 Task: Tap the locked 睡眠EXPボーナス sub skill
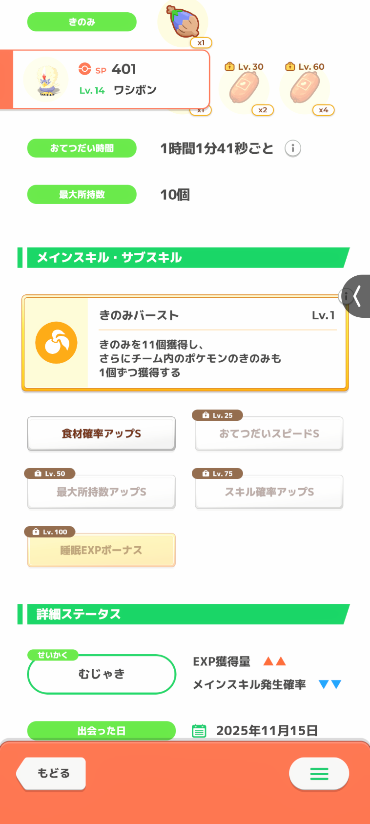pyautogui.click(x=101, y=550)
